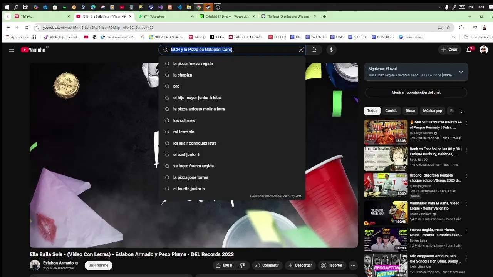Viewport: 493px width, 277px height.
Task: Click Denunciar predicciones de búsqueda link
Action: [275, 196]
